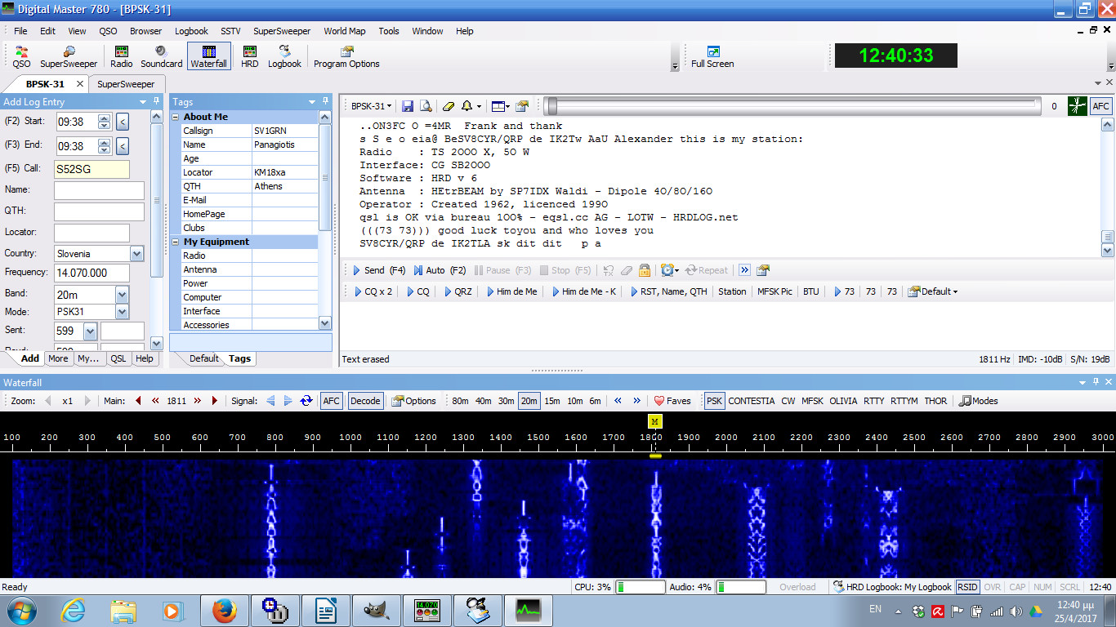The image size is (1116, 627).
Task: Click the Radio toolbar icon
Action: (x=121, y=56)
